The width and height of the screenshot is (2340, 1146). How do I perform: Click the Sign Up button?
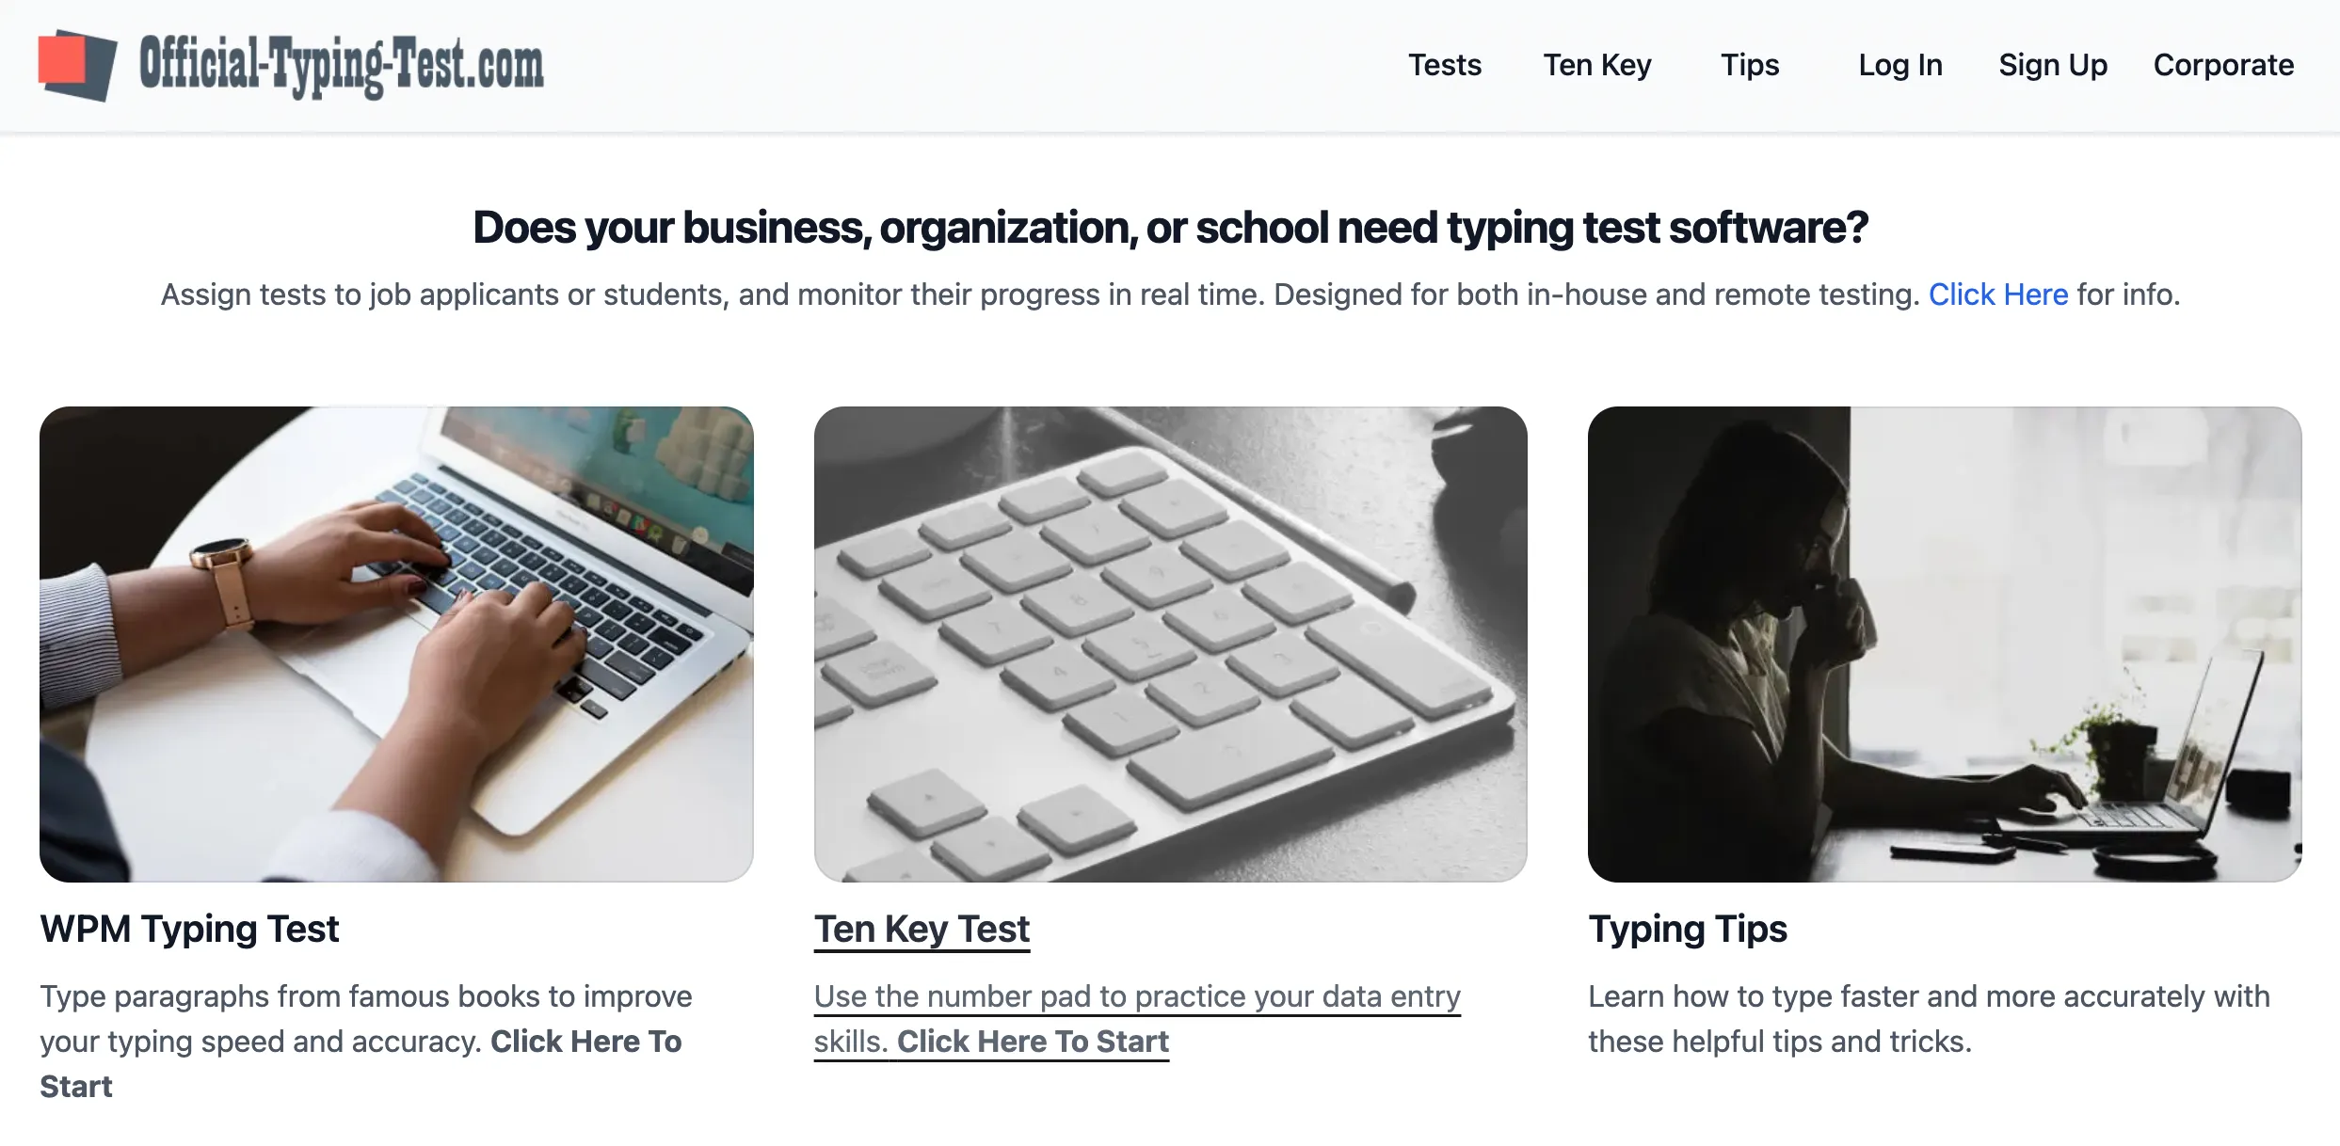pos(2052,63)
